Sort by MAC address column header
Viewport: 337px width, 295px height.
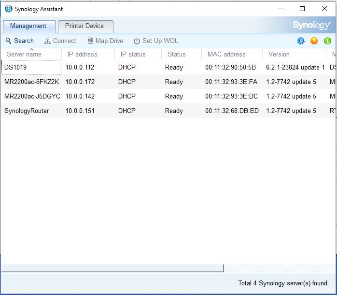click(232, 54)
